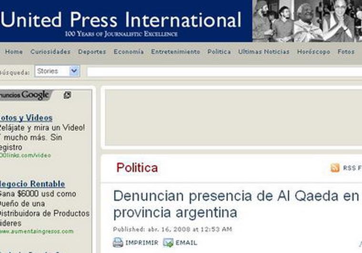The image size is (362, 253).
Task: Click the Email envelope icon
Action: coord(168,243)
